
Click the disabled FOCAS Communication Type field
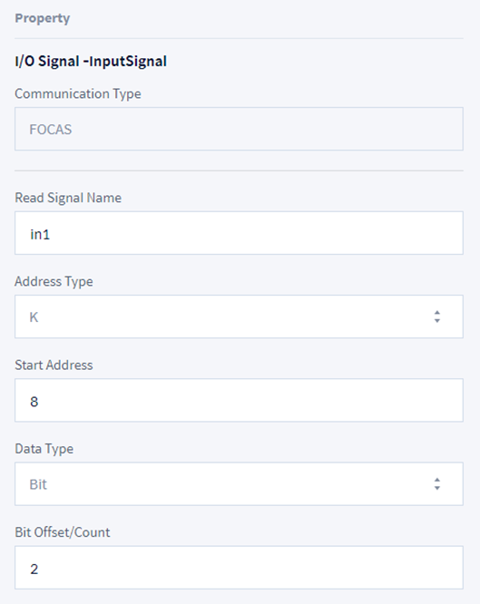coord(239,129)
